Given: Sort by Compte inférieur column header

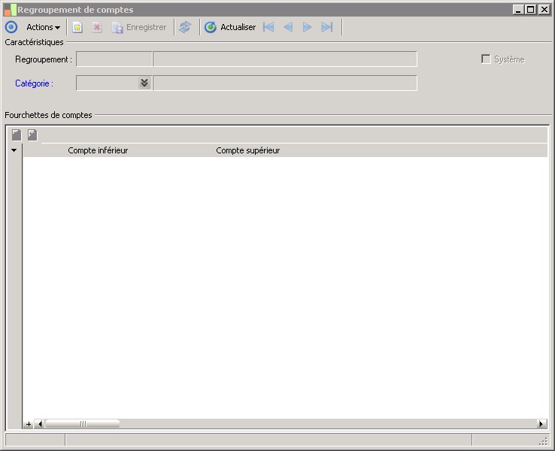Looking at the screenshot, I should pyautogui.click(x=98, y=150).
